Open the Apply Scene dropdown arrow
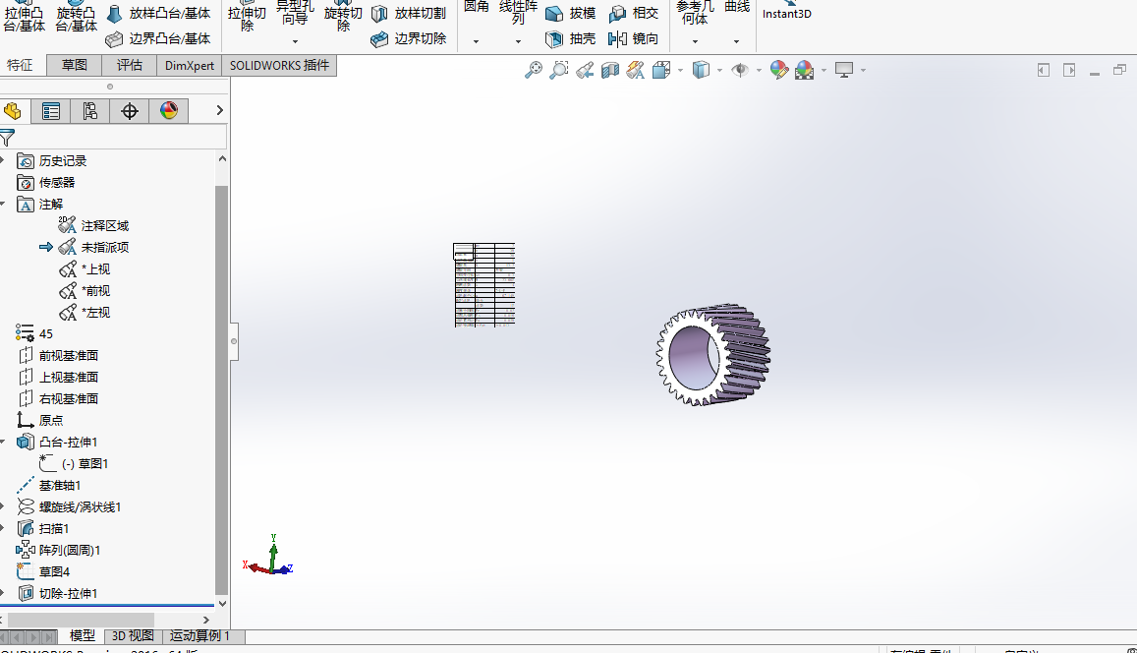The image size is (1137, 653). coord(824,71)
